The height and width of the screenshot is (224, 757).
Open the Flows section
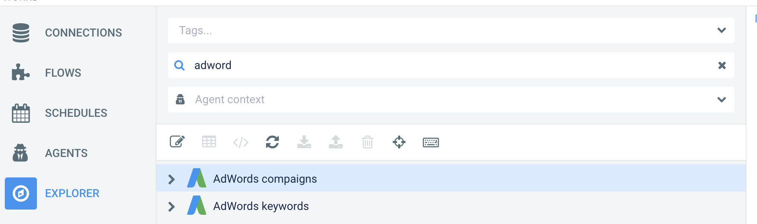pos(47,73)
